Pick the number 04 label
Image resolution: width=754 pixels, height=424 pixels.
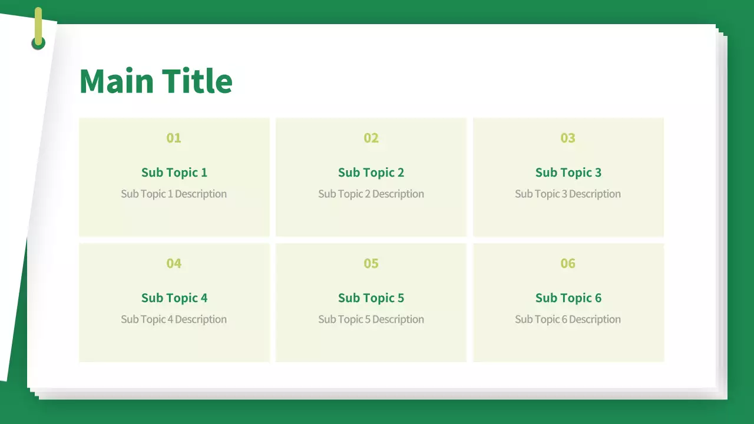click(174, 263)
